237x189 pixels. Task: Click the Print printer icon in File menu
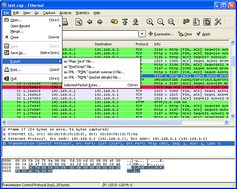(x=7, y=70)
